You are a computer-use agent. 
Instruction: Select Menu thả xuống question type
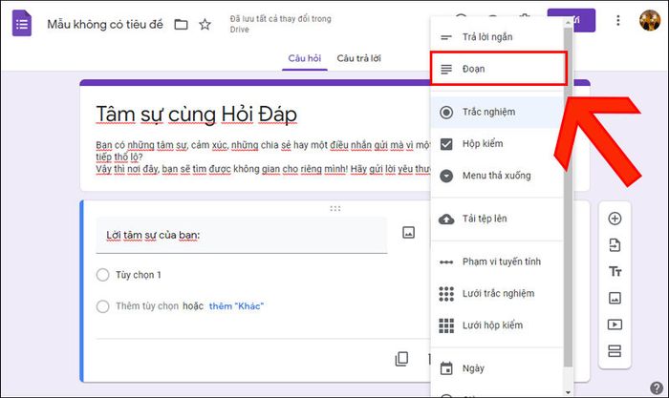coord(497,176)
